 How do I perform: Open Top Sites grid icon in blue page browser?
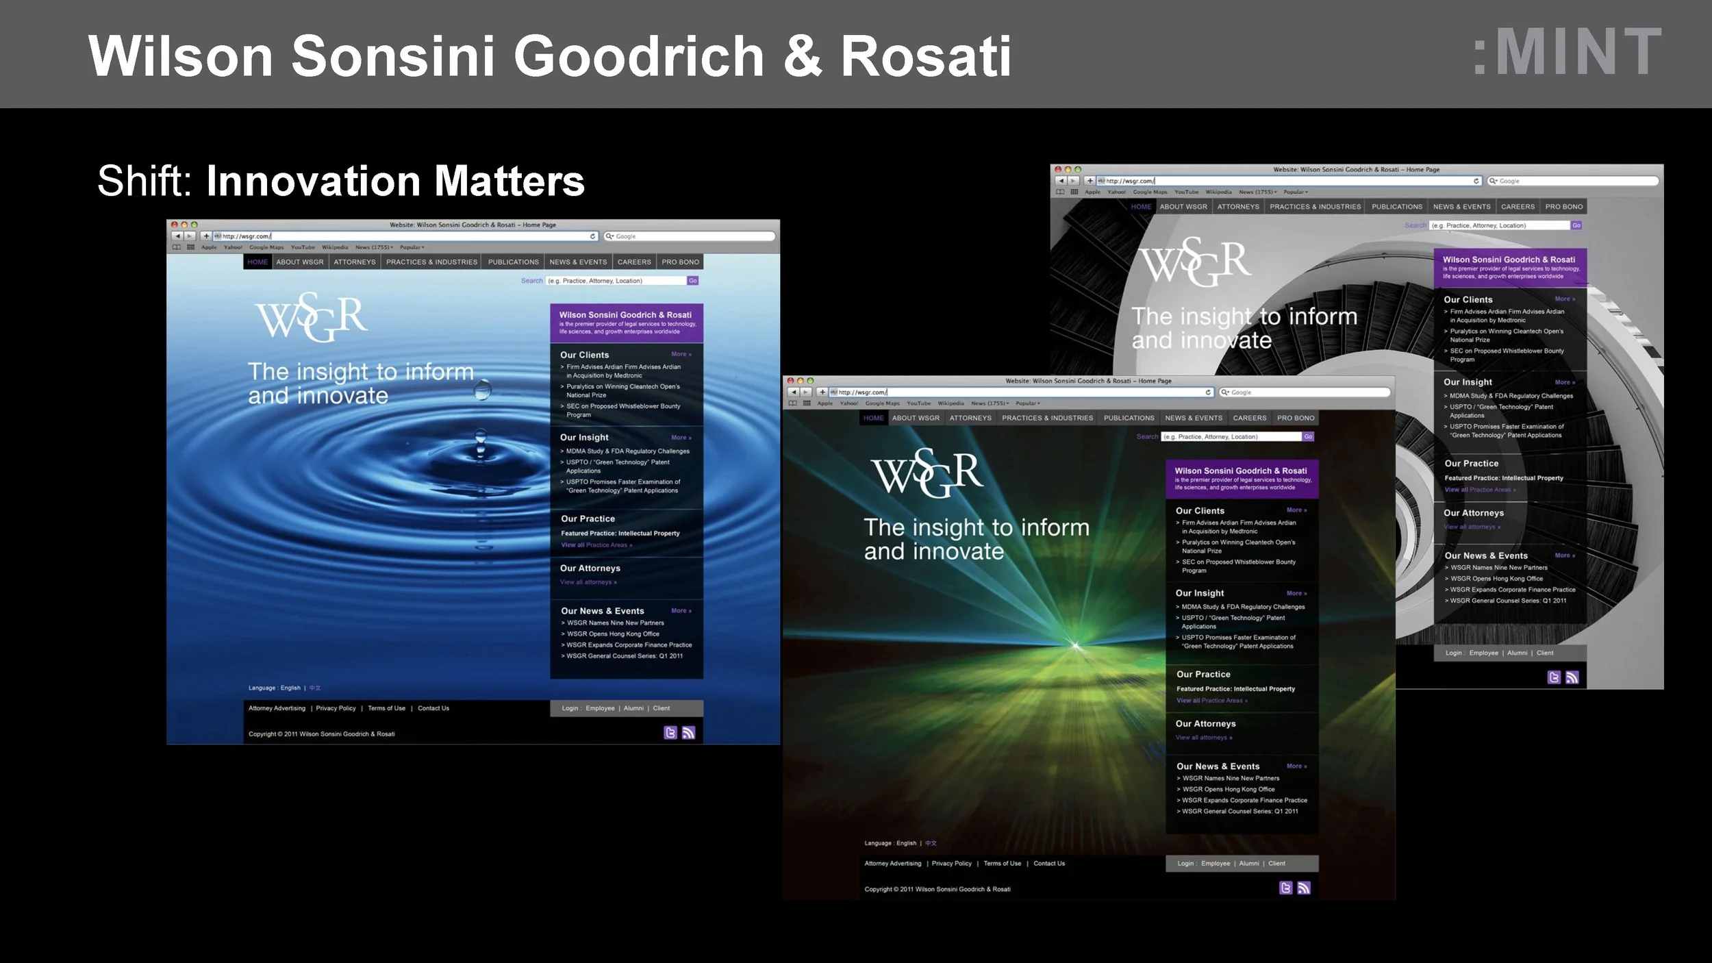point(191,247)
